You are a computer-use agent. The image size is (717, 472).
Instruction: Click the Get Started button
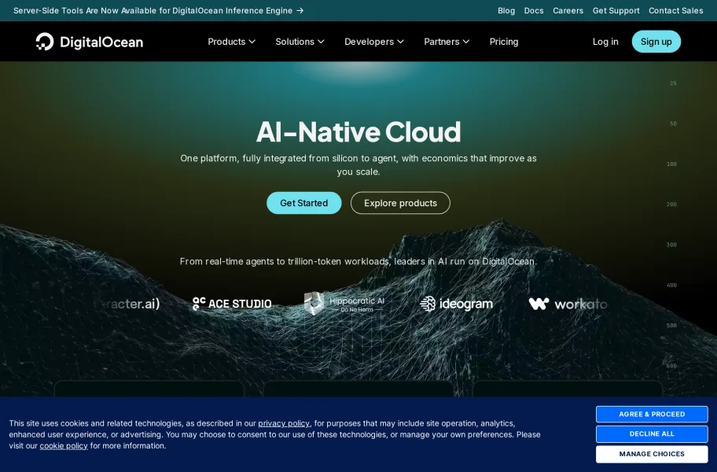pos(304,203)
